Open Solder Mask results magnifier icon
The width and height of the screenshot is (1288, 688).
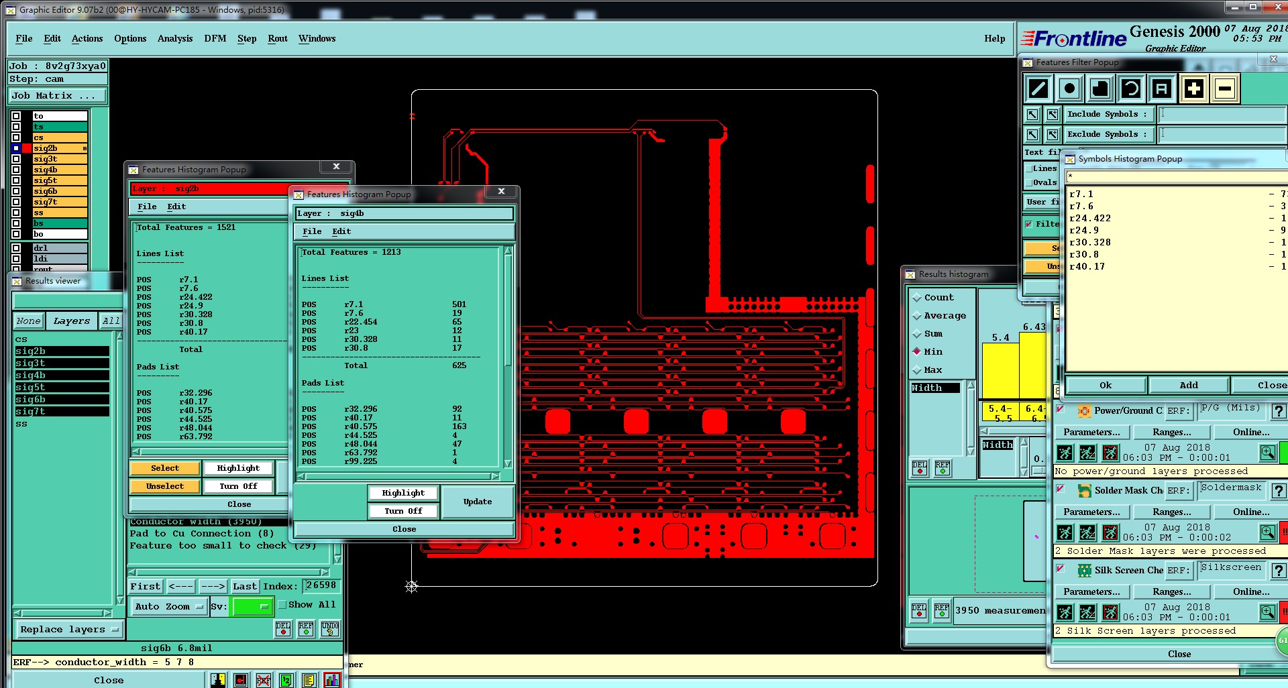point(1267,533)
